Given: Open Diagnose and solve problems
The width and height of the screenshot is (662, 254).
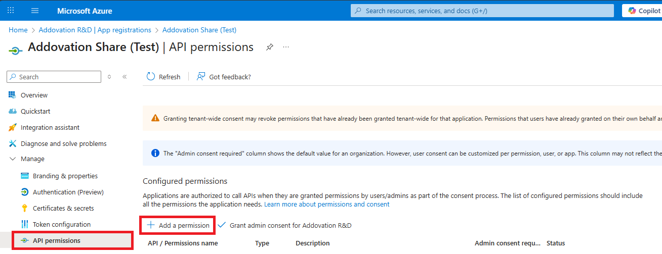Looking at the screenshot, I should tap(63, 143).
